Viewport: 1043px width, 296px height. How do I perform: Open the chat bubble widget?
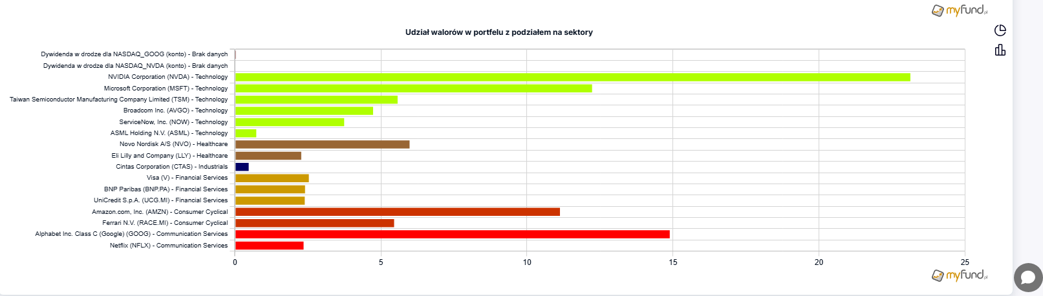[1027, 278]
